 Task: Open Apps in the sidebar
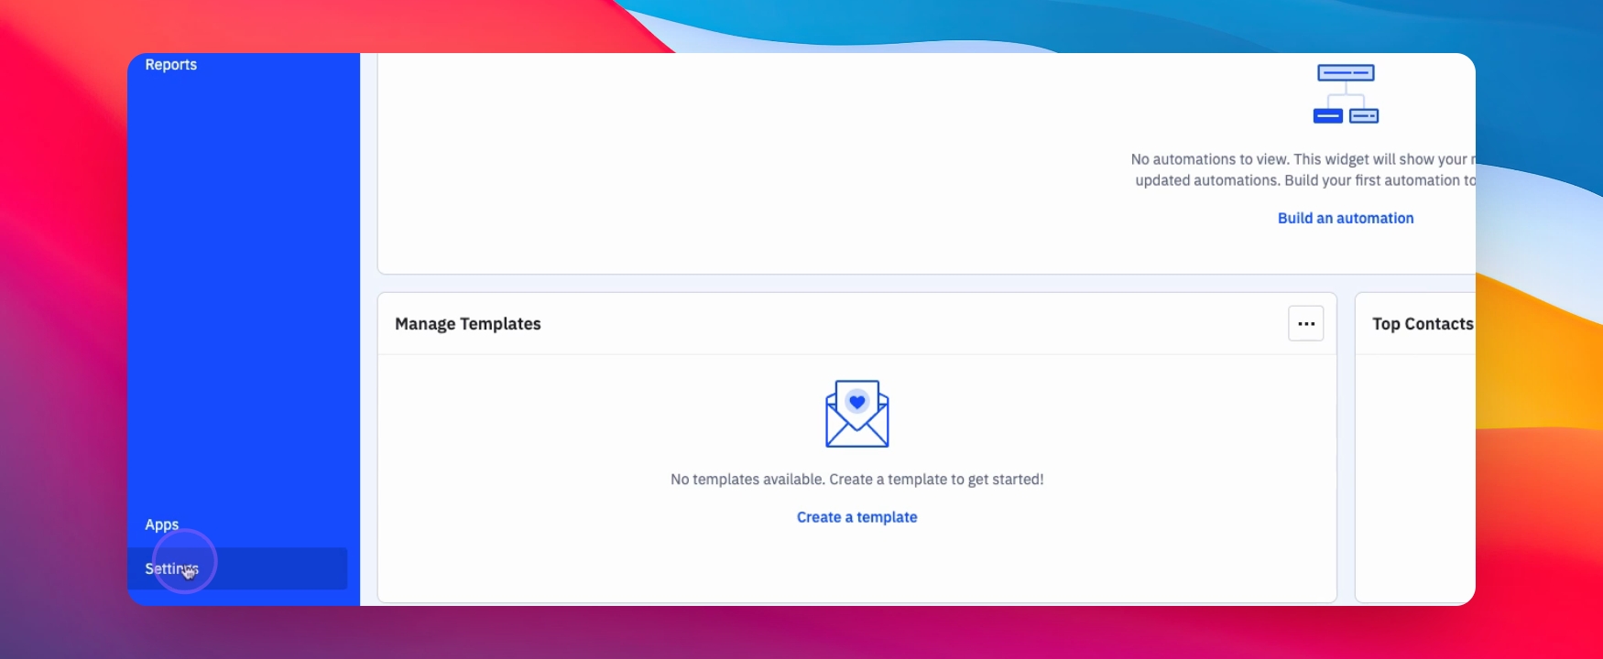click(x=161, y=524)
